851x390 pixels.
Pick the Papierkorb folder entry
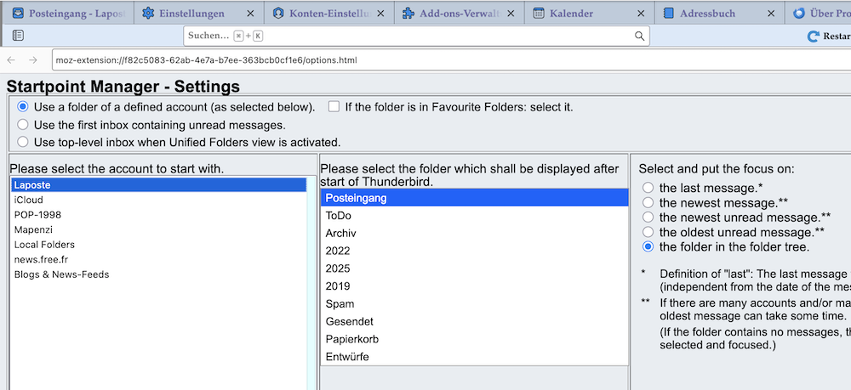pyautogui.click(x=474, y=339)
